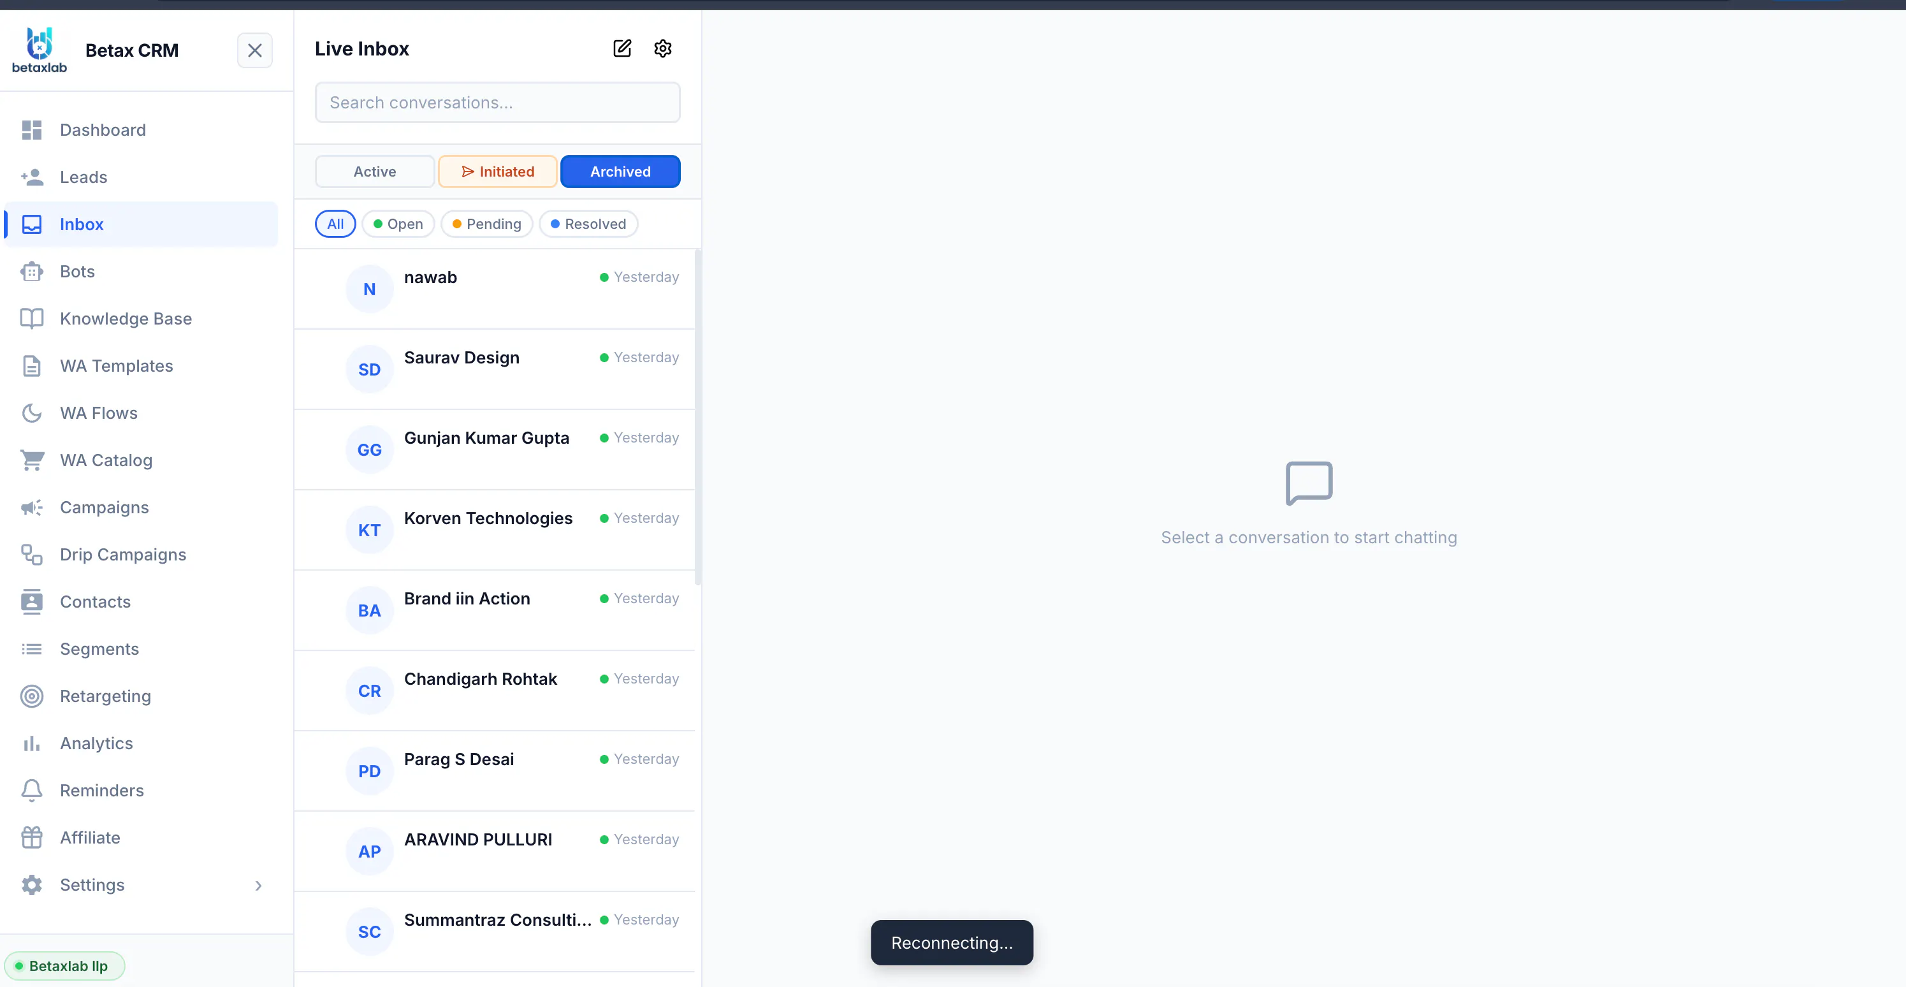Screen dimensions: 1906x987
Task: Click the Betax CRM title
Action: (x=132, y=50)
